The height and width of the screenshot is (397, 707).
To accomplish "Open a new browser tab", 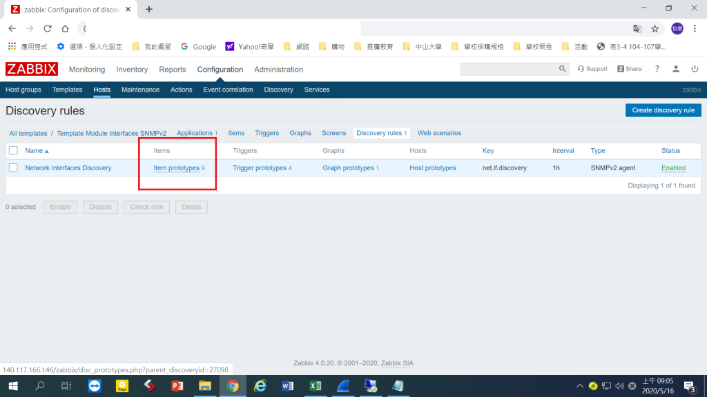I will (149, 9).
